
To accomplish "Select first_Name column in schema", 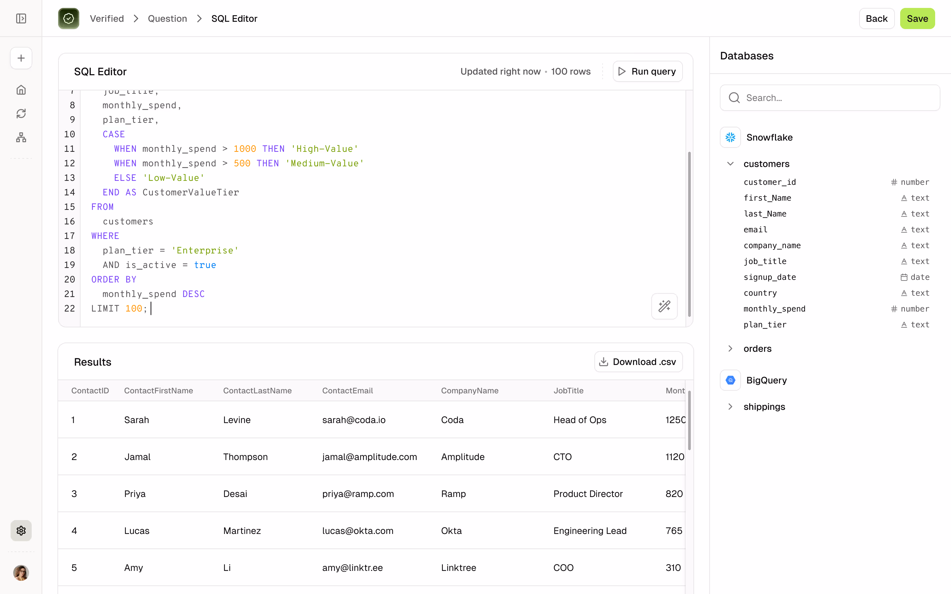I will pyautogui.click(x=767, y=198).
